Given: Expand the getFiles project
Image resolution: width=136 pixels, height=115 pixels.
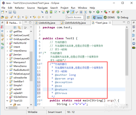Looking at the screenshot, I should pyautogui.click(x=7, y=32).
